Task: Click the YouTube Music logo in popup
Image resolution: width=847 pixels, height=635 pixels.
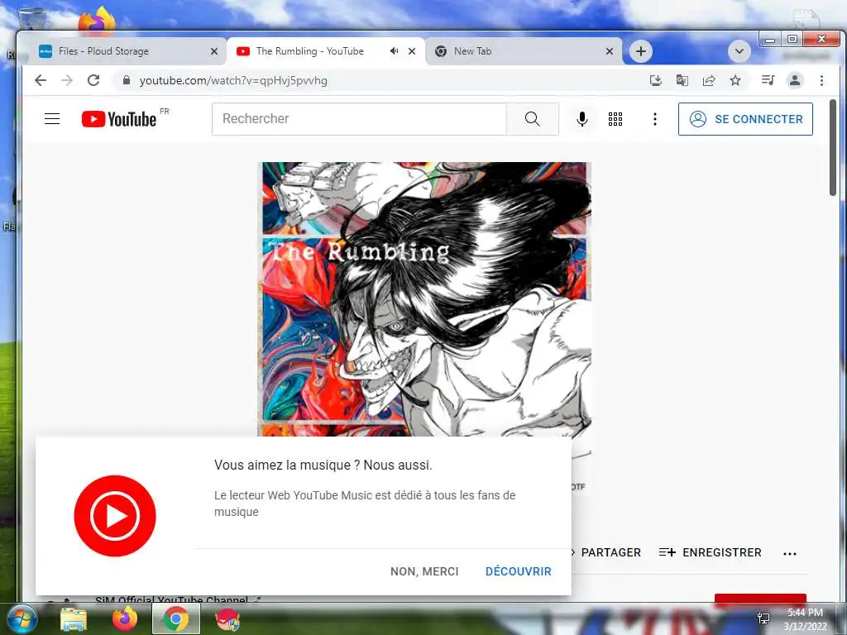Action: coord(115,516)
